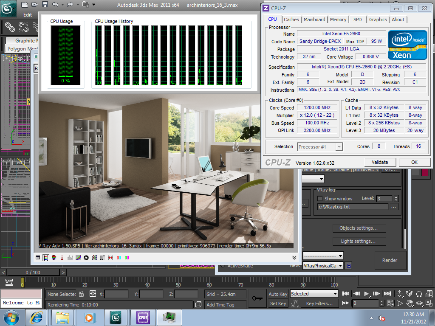Click the Objects settings... button

coord(359,228)
